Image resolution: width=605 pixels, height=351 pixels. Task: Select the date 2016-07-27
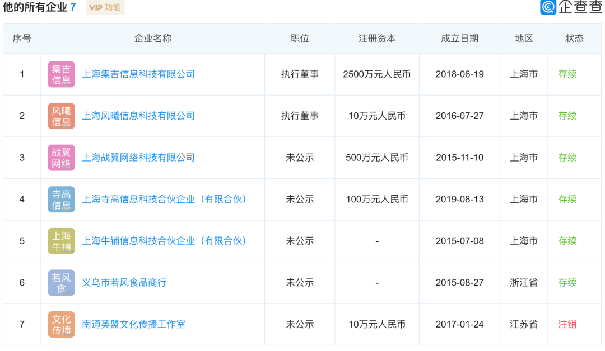point(459,116)
